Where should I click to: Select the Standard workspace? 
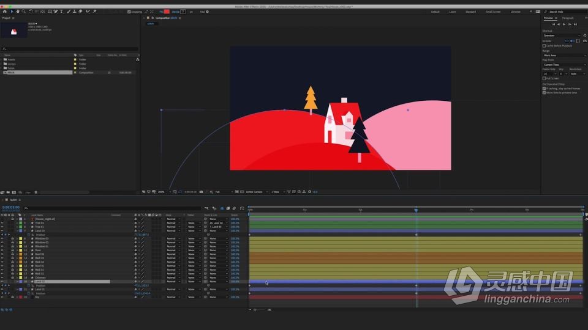pos(470,12)
